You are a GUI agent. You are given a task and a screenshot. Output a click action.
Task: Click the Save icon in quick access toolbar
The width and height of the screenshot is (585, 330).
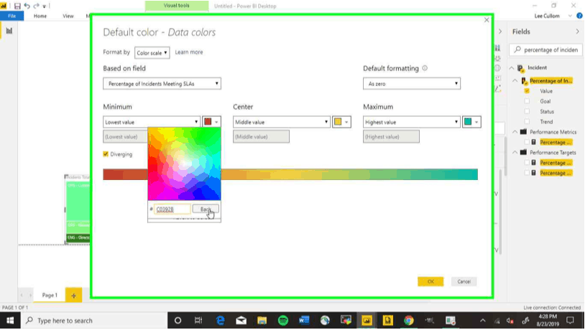pyautogui.click(x=17, y=6)
